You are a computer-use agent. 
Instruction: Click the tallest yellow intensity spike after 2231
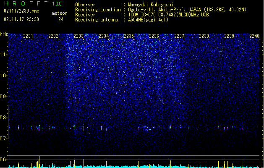pyautogui.click(x=39, y=162)
